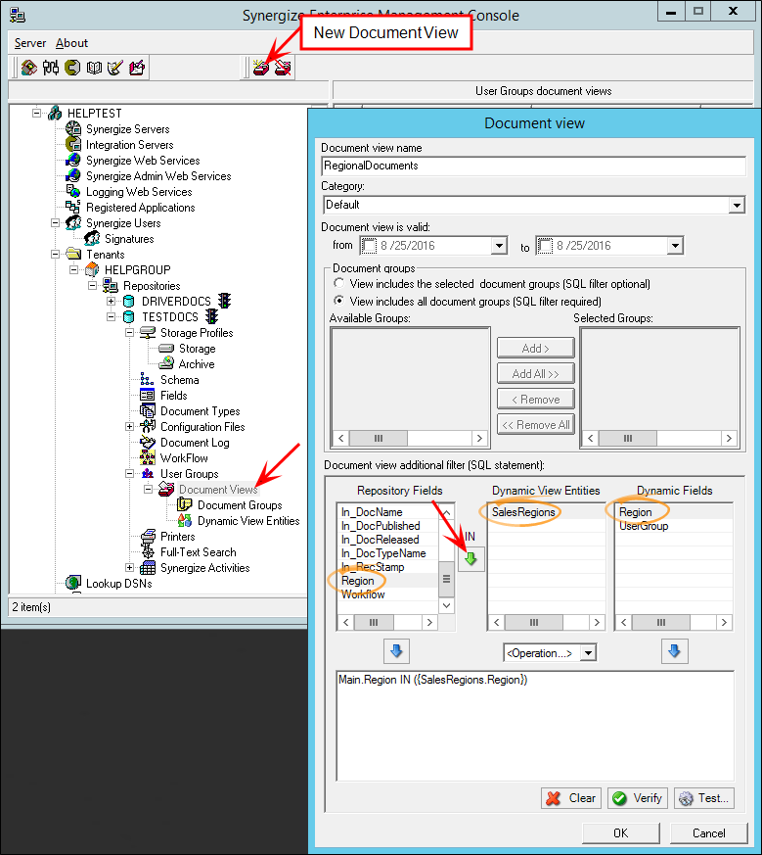
Task: Select the Full-Text Search icon
Action: coord(147,551)
